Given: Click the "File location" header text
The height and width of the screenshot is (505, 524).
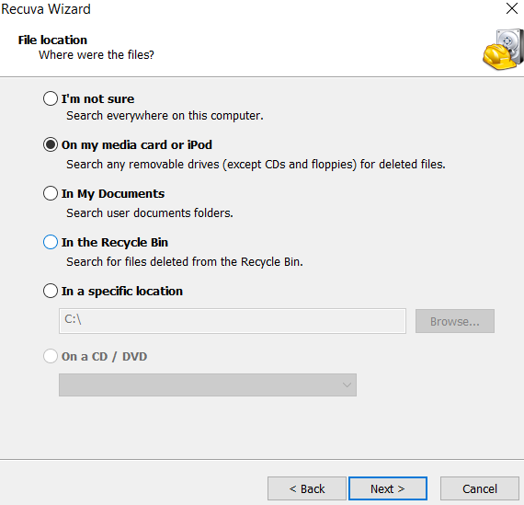Looking at the screenshot, I should pos(52,40).
